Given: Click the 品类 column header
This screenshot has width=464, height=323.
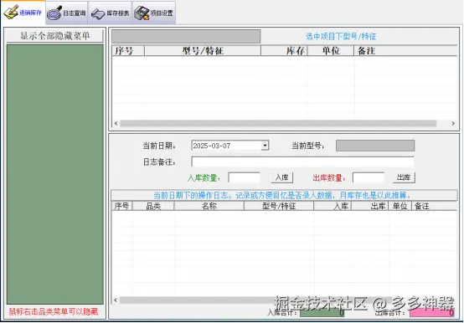Looking at the screenshot, I should click(153, 206).
